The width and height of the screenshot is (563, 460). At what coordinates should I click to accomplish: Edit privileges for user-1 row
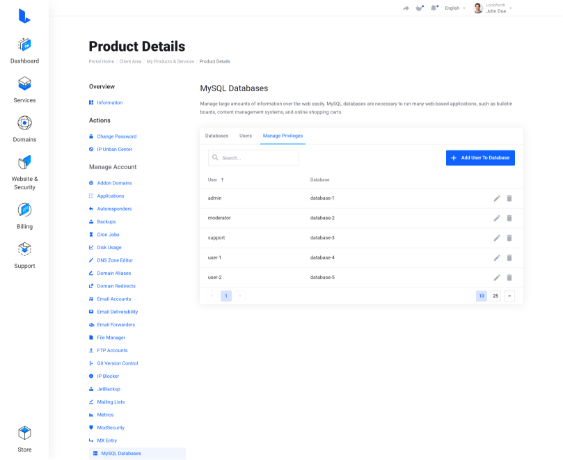click(x=497, y=257)
